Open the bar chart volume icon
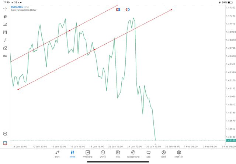236x164 pixels. (x=5, y=25)
